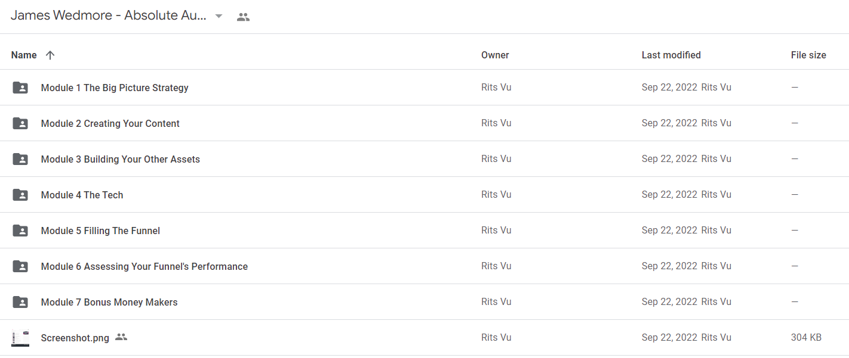The image size is (849, 358).
Task: Click the Module 7 shared folder icon
Action: [20, 302]
